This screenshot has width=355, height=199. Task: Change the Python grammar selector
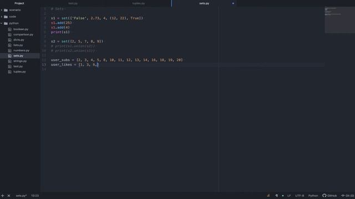pyautogui.click(x=313, y=196)
